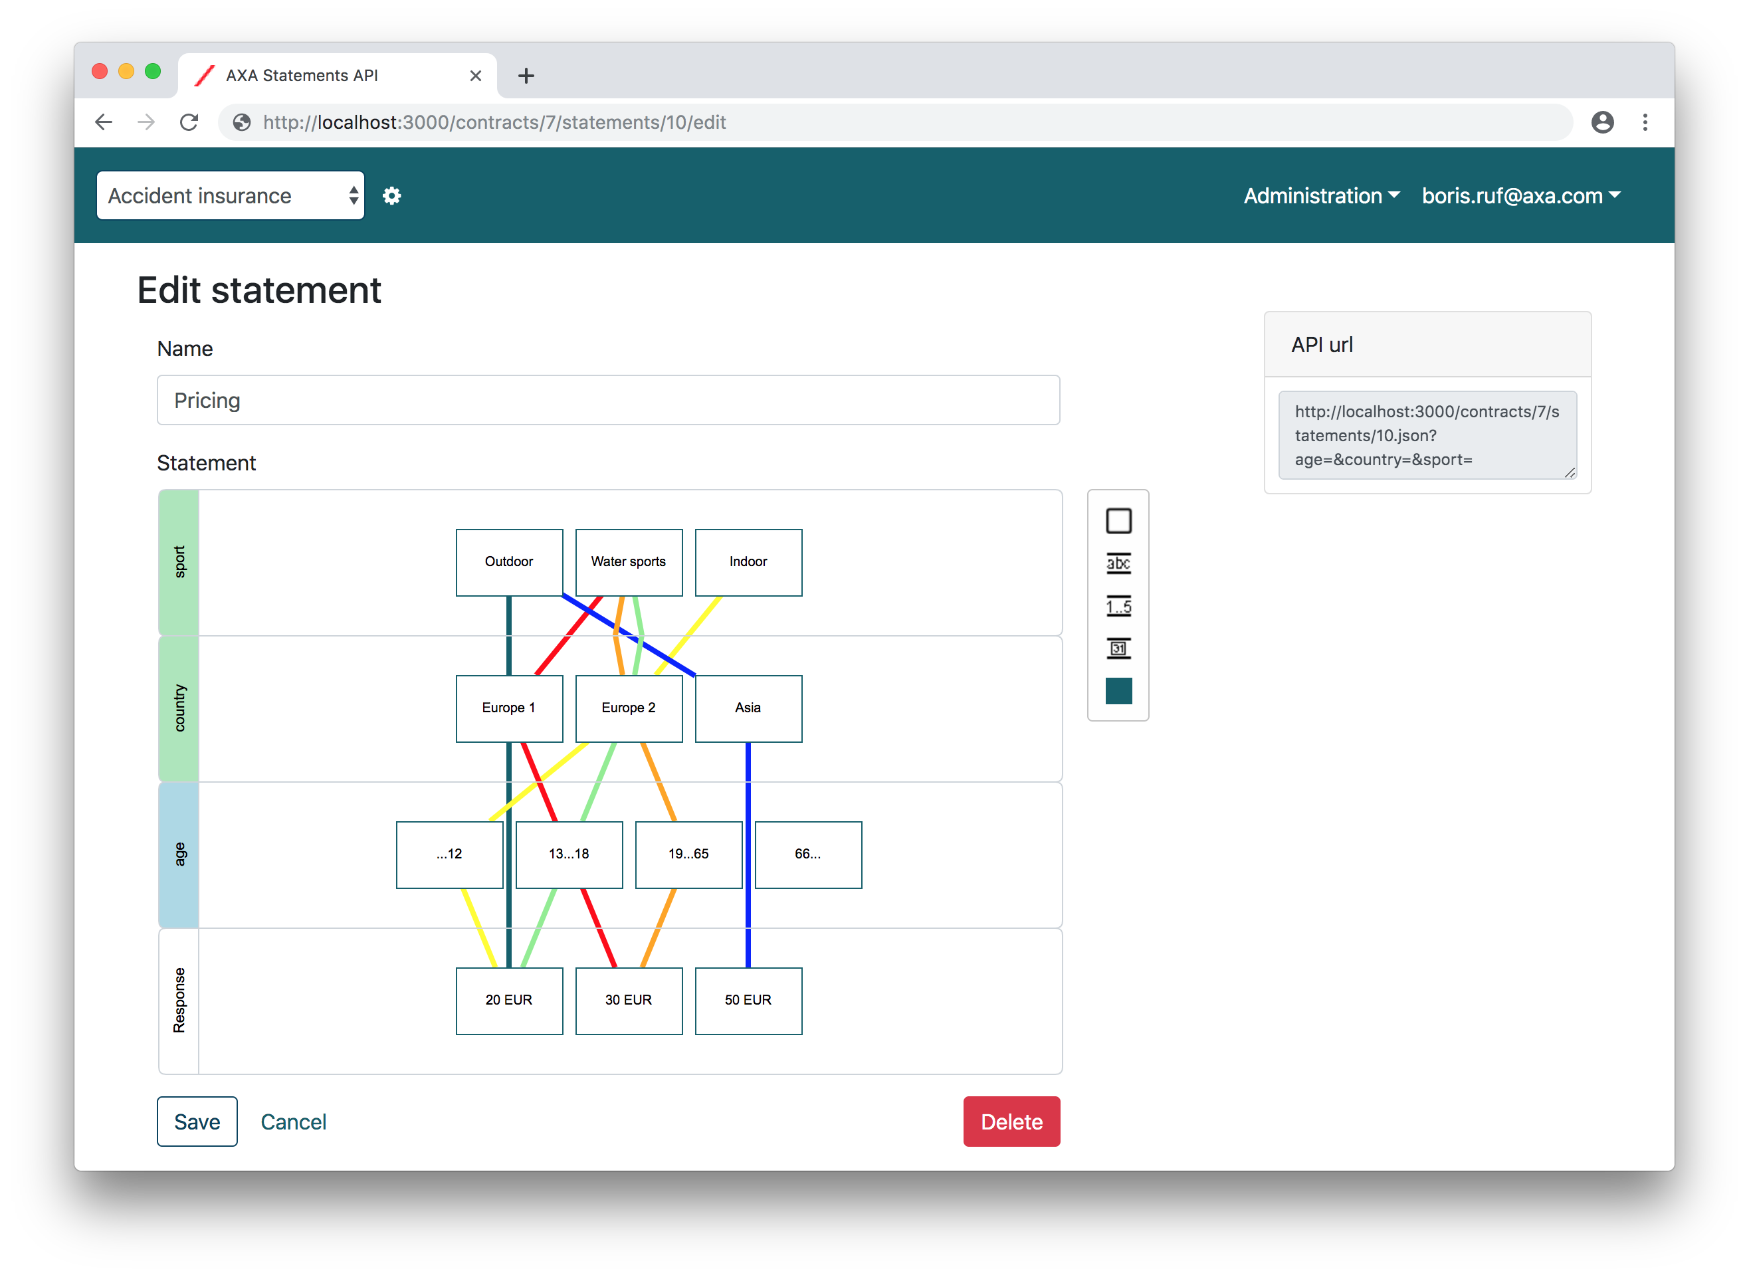Click the Cancel link
Viewport: 1749px width, 1277px height.
pos(293,1121)
